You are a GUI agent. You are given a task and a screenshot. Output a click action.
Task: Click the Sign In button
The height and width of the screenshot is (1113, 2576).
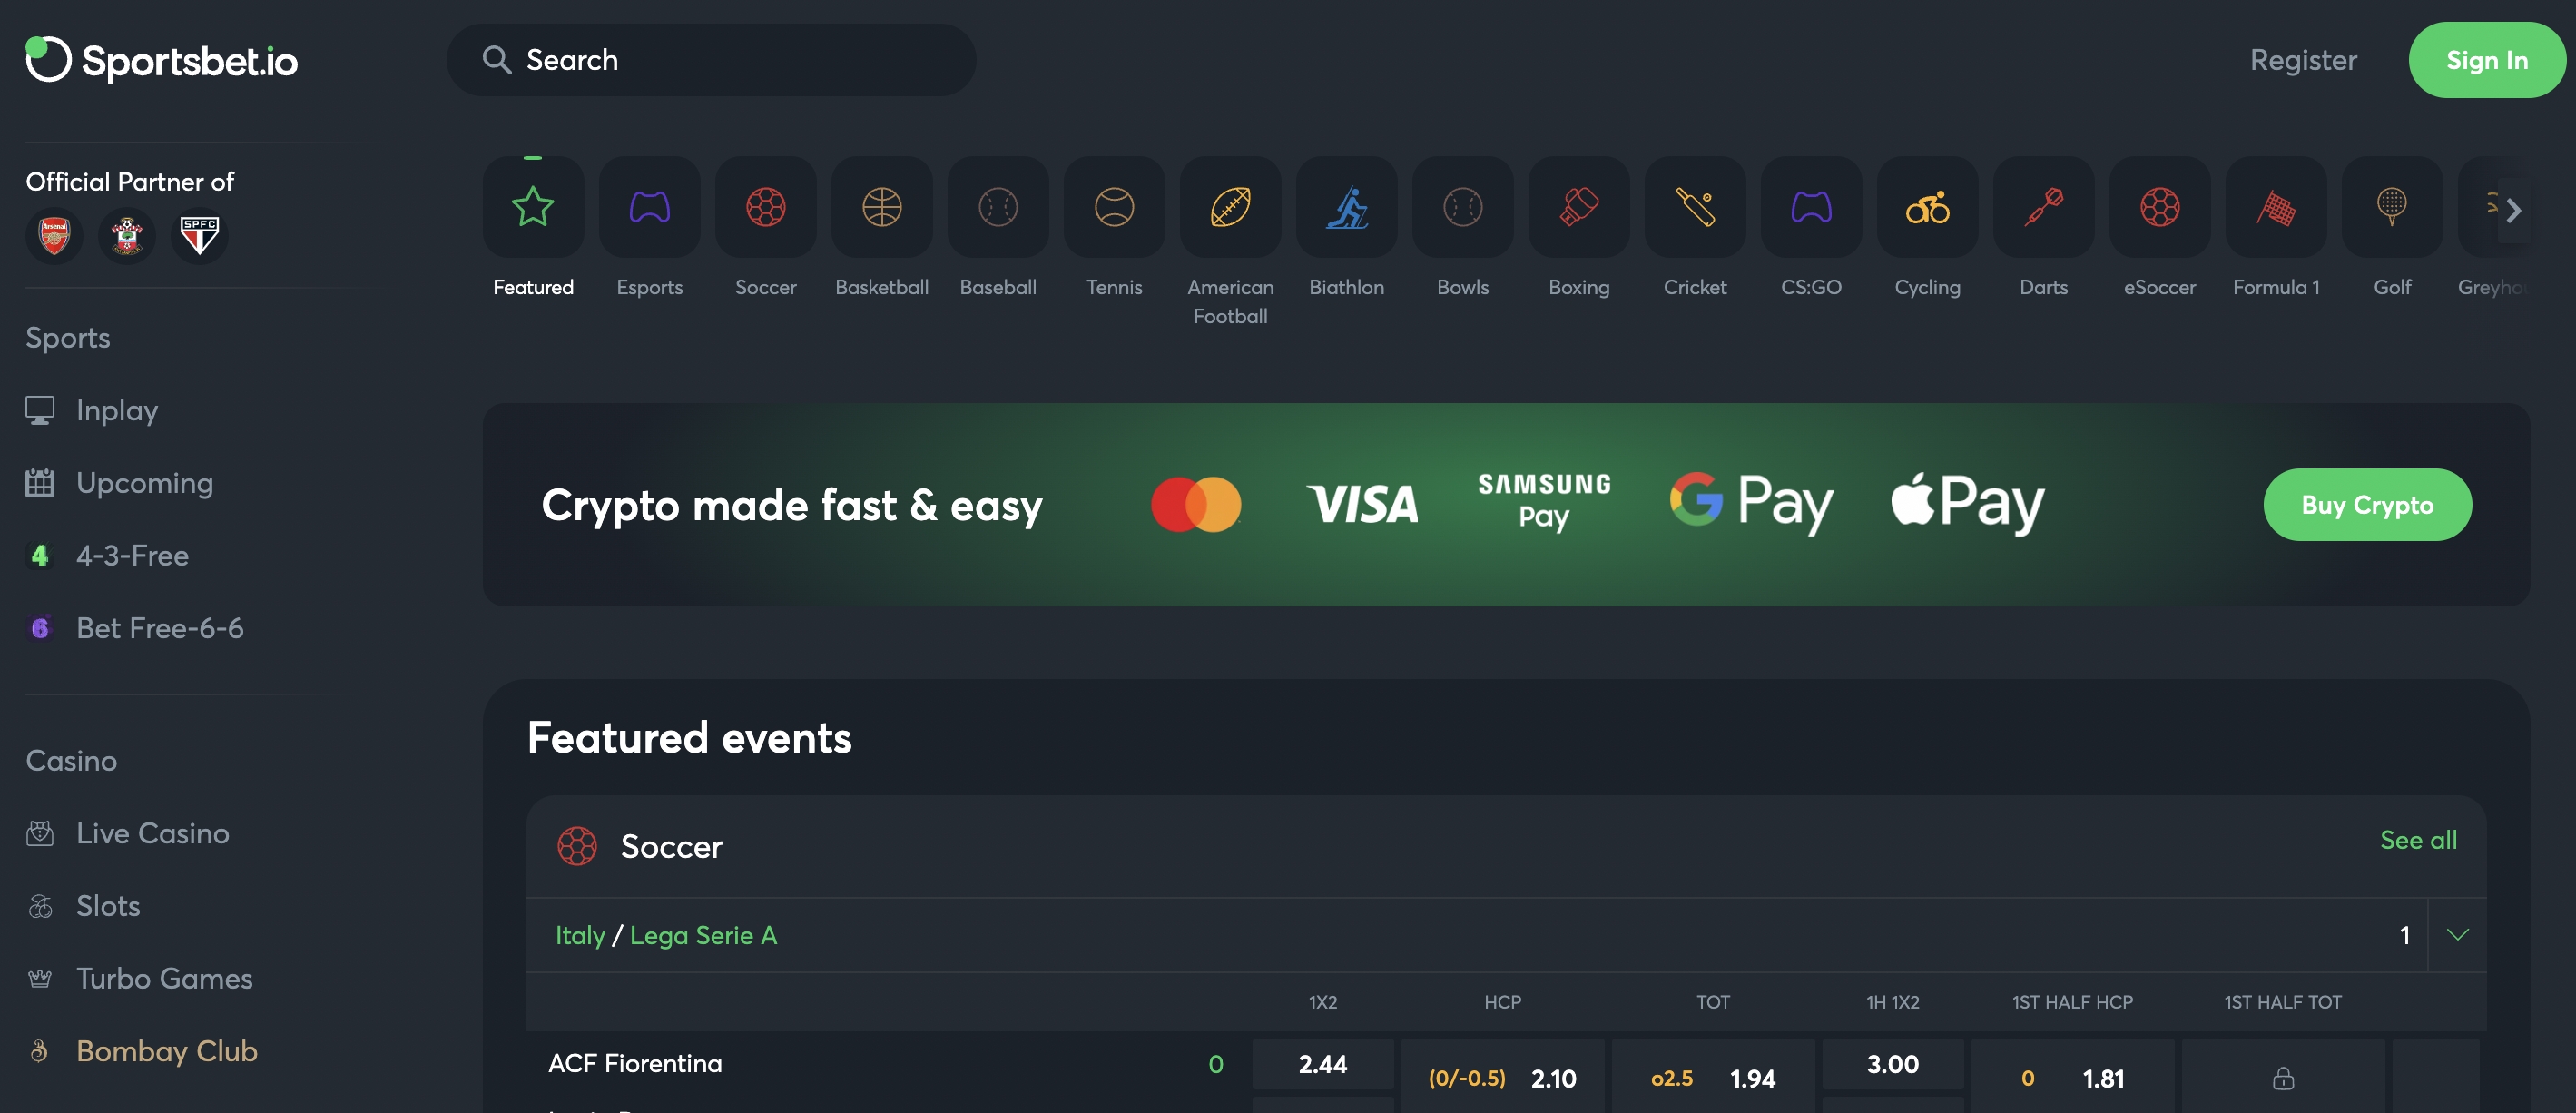tap(2486, 60)
